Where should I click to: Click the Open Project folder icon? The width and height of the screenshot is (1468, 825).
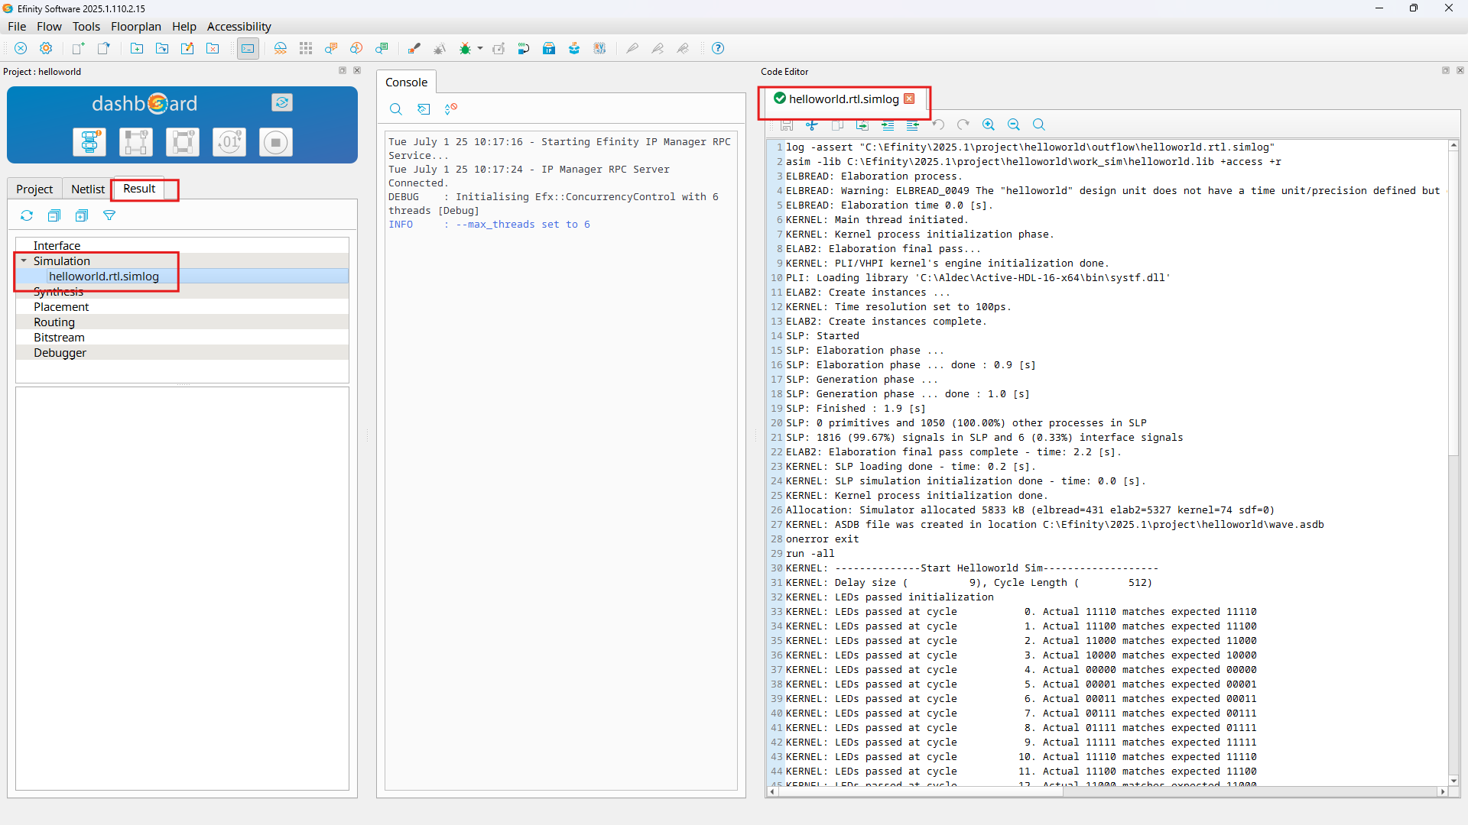coord(162,48)
